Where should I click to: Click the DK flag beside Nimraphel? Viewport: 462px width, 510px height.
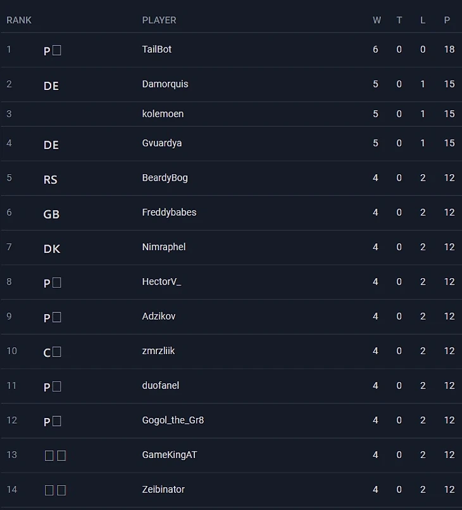(x=52, y=249)
